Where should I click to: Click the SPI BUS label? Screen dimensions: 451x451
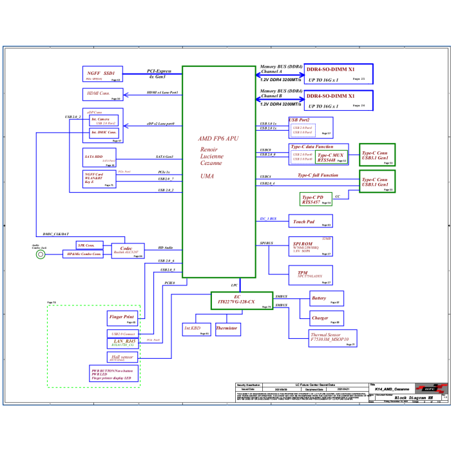pyautogui.click(x=266, y=243)
